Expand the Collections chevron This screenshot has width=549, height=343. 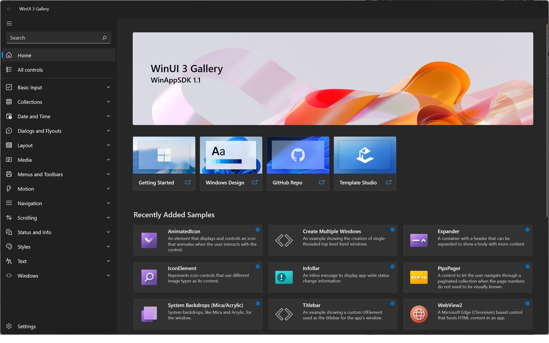(x=108, y=102)
